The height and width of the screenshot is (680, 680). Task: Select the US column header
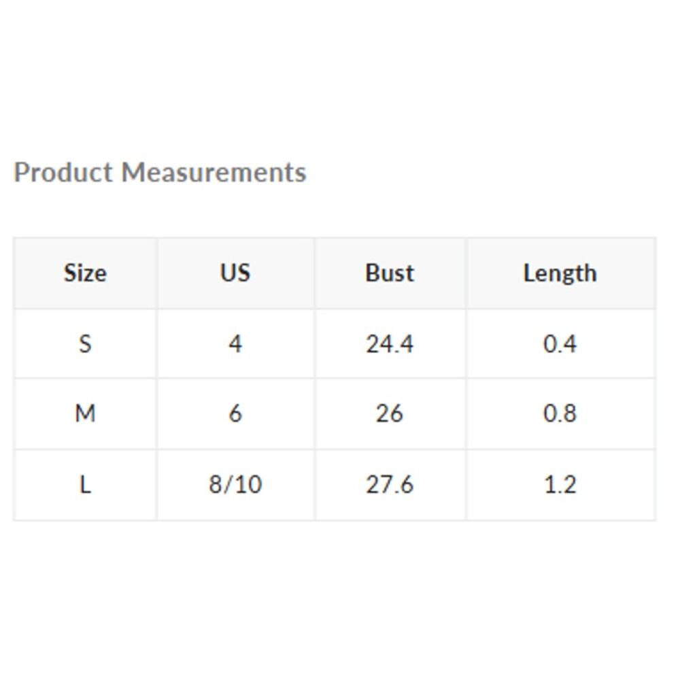[235, 273]
